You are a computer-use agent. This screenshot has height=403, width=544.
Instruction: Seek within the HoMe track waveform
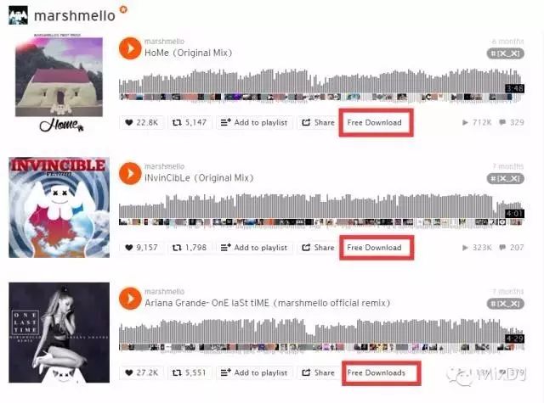tap(321, 85)
